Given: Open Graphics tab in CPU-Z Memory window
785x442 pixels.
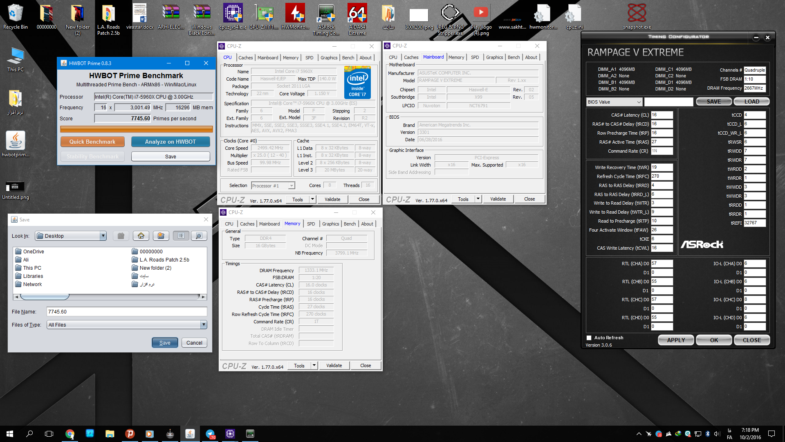Looking at the screenshot, I should pos(330,224).
